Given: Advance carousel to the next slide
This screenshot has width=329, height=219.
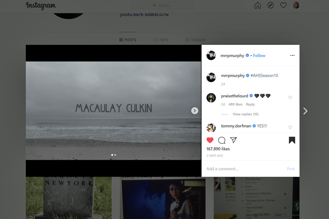Looking at the screenshot, I should pyautogui.click(x=195, y=111).
